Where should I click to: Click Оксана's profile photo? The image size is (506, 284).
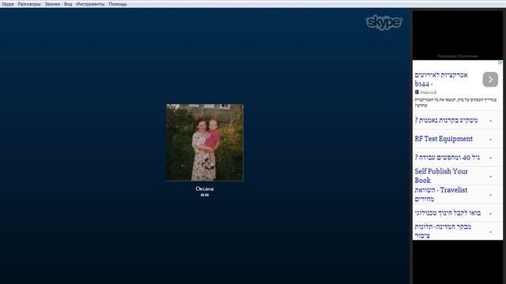pos(205,142)
